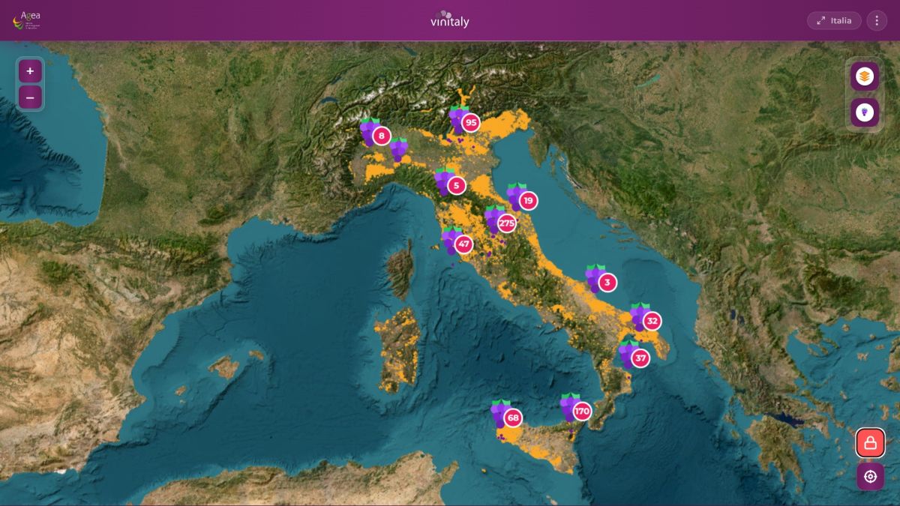
Task: Select the Sicily cluster marked 68
Action: 506,416
